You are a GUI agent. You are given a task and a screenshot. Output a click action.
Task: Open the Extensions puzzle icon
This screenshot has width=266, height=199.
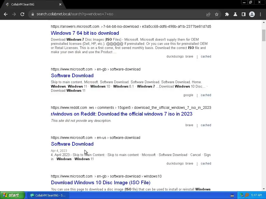(x=227, y=15)
